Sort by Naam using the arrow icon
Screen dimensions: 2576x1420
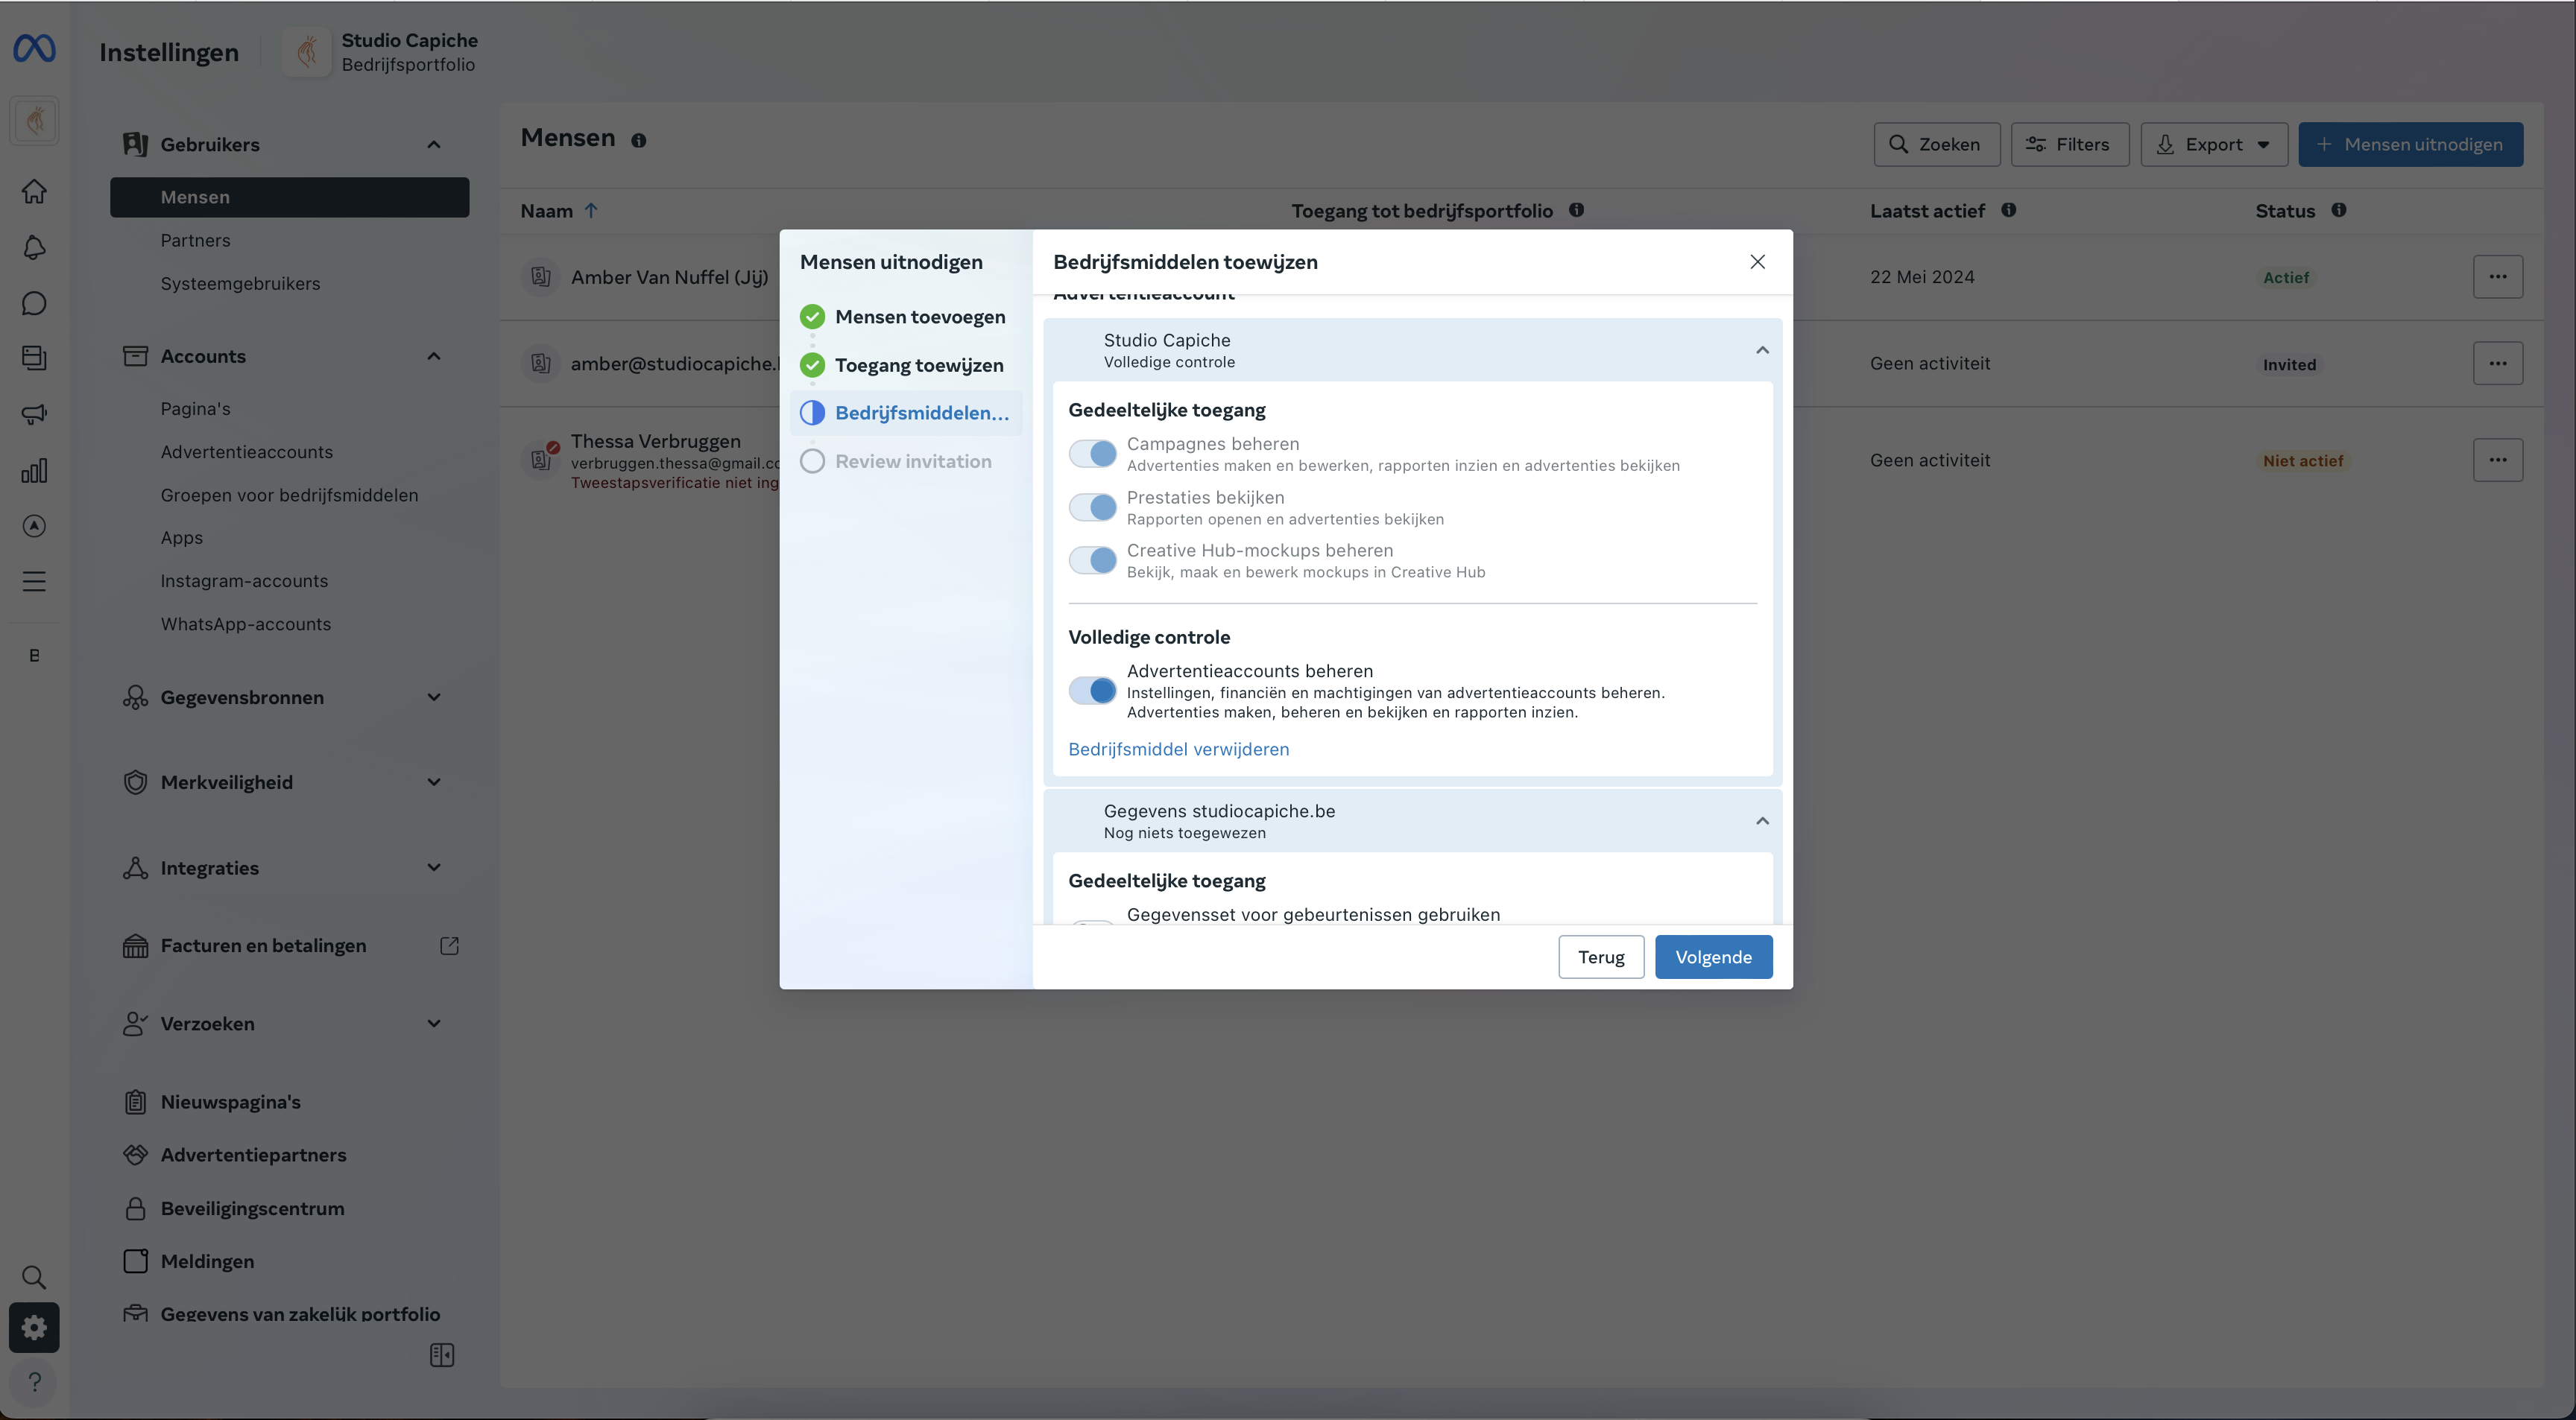pyautogui.click(x=591, y=211)
